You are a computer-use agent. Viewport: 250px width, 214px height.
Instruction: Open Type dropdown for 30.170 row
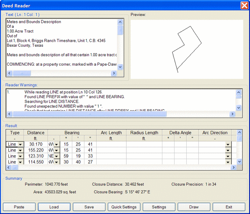click(20, 144)
